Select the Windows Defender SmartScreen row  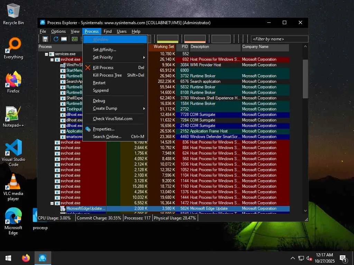[164, 137]
